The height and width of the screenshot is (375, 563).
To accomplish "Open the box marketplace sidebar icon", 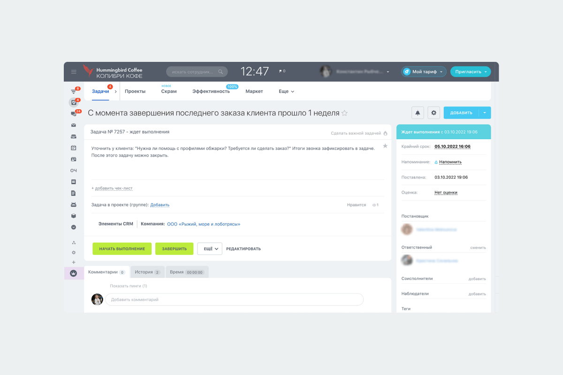I will 74,216.
